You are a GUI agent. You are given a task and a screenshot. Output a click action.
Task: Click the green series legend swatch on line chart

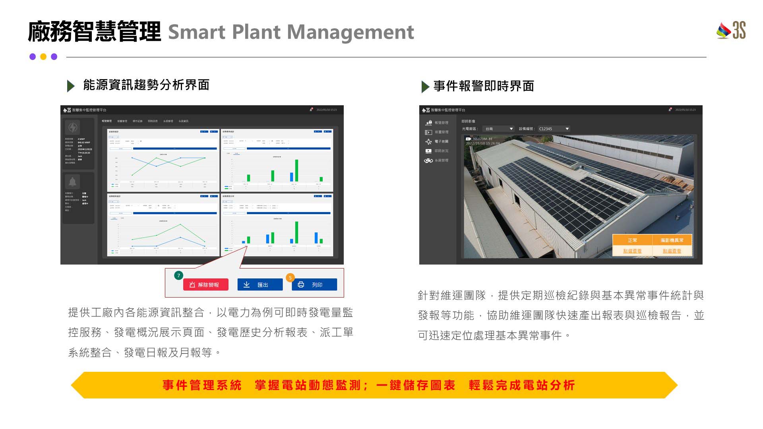[x=113, y=186]
